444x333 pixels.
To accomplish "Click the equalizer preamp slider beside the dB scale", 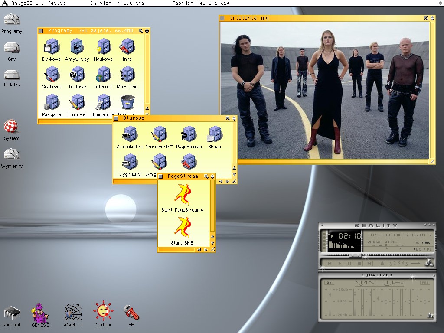I will tap(330, 302).
